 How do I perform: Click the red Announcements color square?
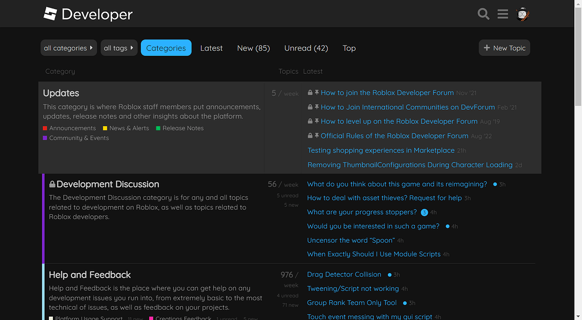click(x=45, y=128)
